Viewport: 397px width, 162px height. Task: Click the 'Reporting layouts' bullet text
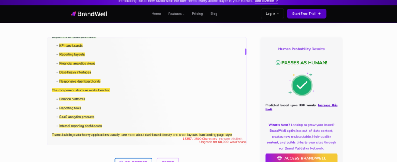[72, 54]
